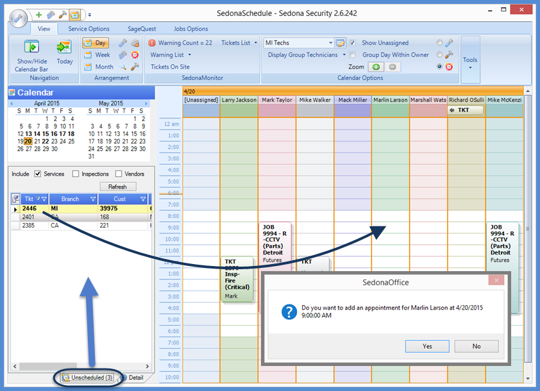Click the filter icon on the Branch column
Image resolution: width=540 pixels, height=391 pixels.
tap(93, 199)
